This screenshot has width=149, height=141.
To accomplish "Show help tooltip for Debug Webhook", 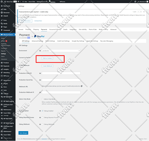I will [x=40, y=124].
